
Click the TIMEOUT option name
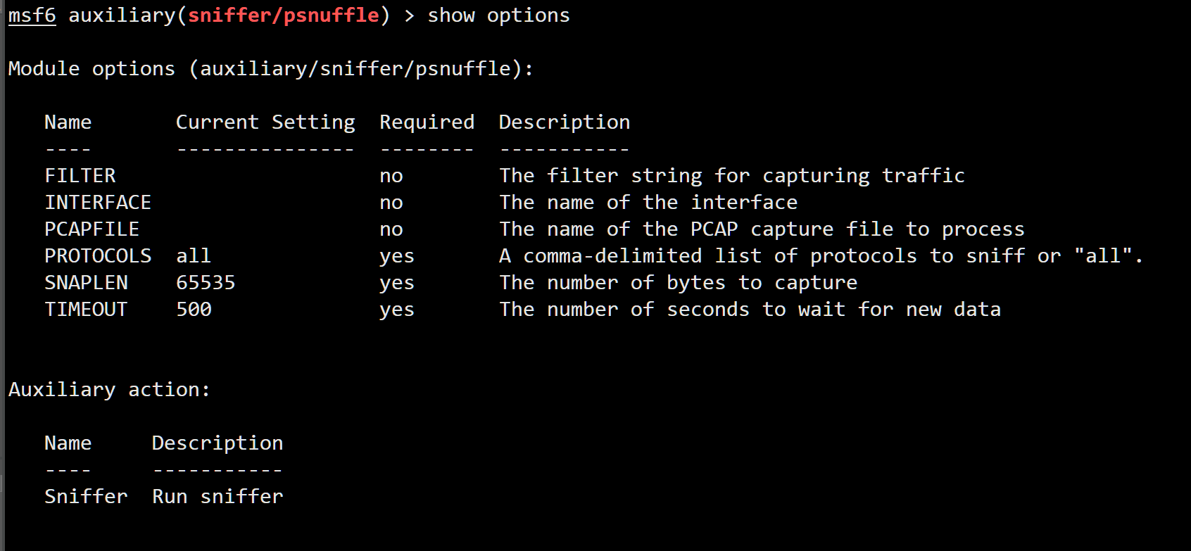pos(86,310)
